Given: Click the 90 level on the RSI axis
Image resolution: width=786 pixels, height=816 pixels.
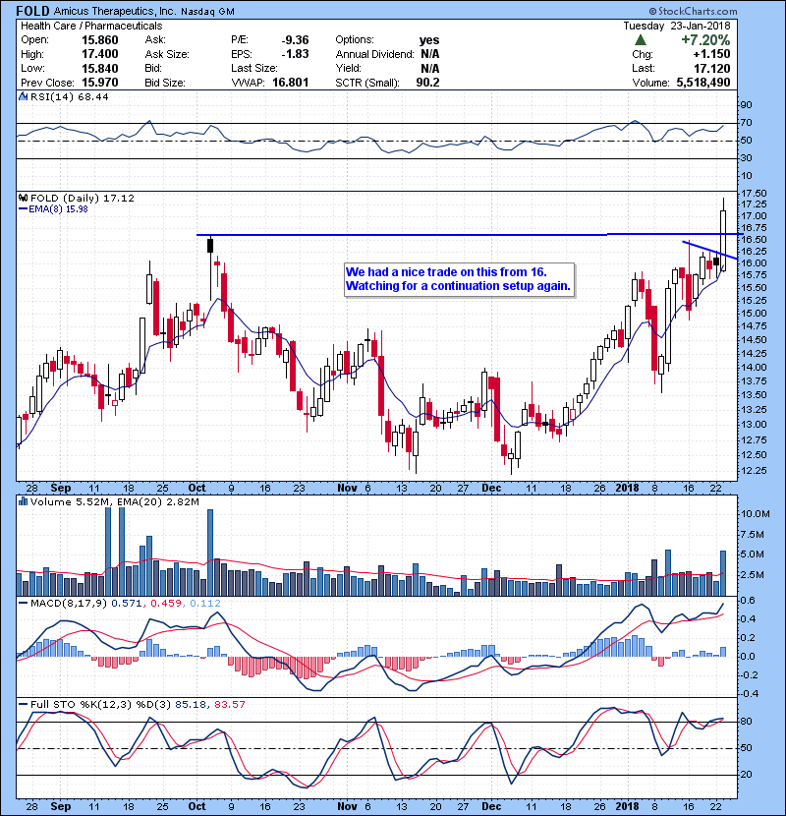Looking at the screenshot, I should [x=746, y=104].
